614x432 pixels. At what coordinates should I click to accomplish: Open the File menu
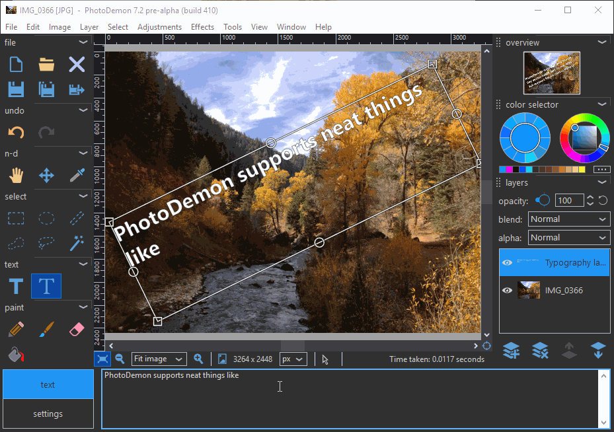point(11,27)
